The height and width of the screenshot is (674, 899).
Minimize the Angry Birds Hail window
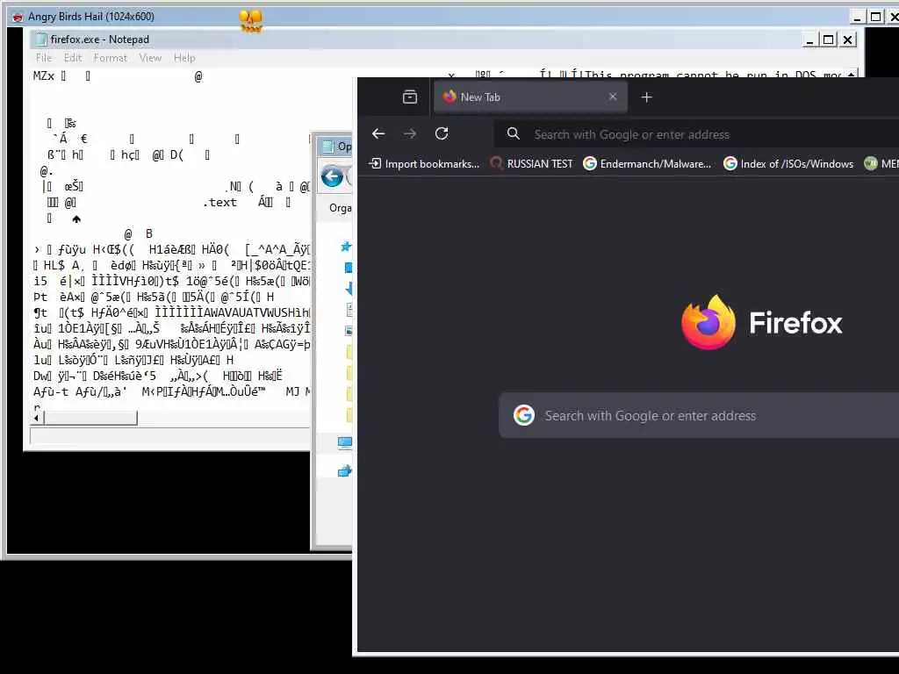pos(857,17)
